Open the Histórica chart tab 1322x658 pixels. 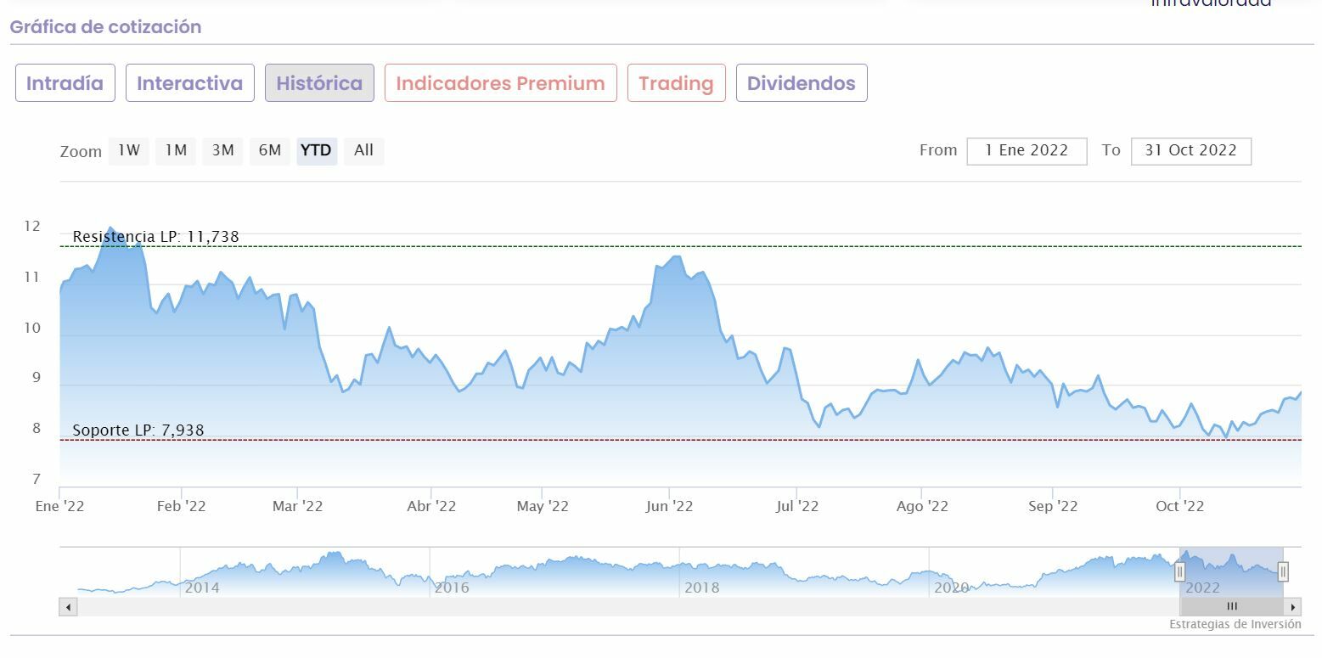click(x=319, y=83)
